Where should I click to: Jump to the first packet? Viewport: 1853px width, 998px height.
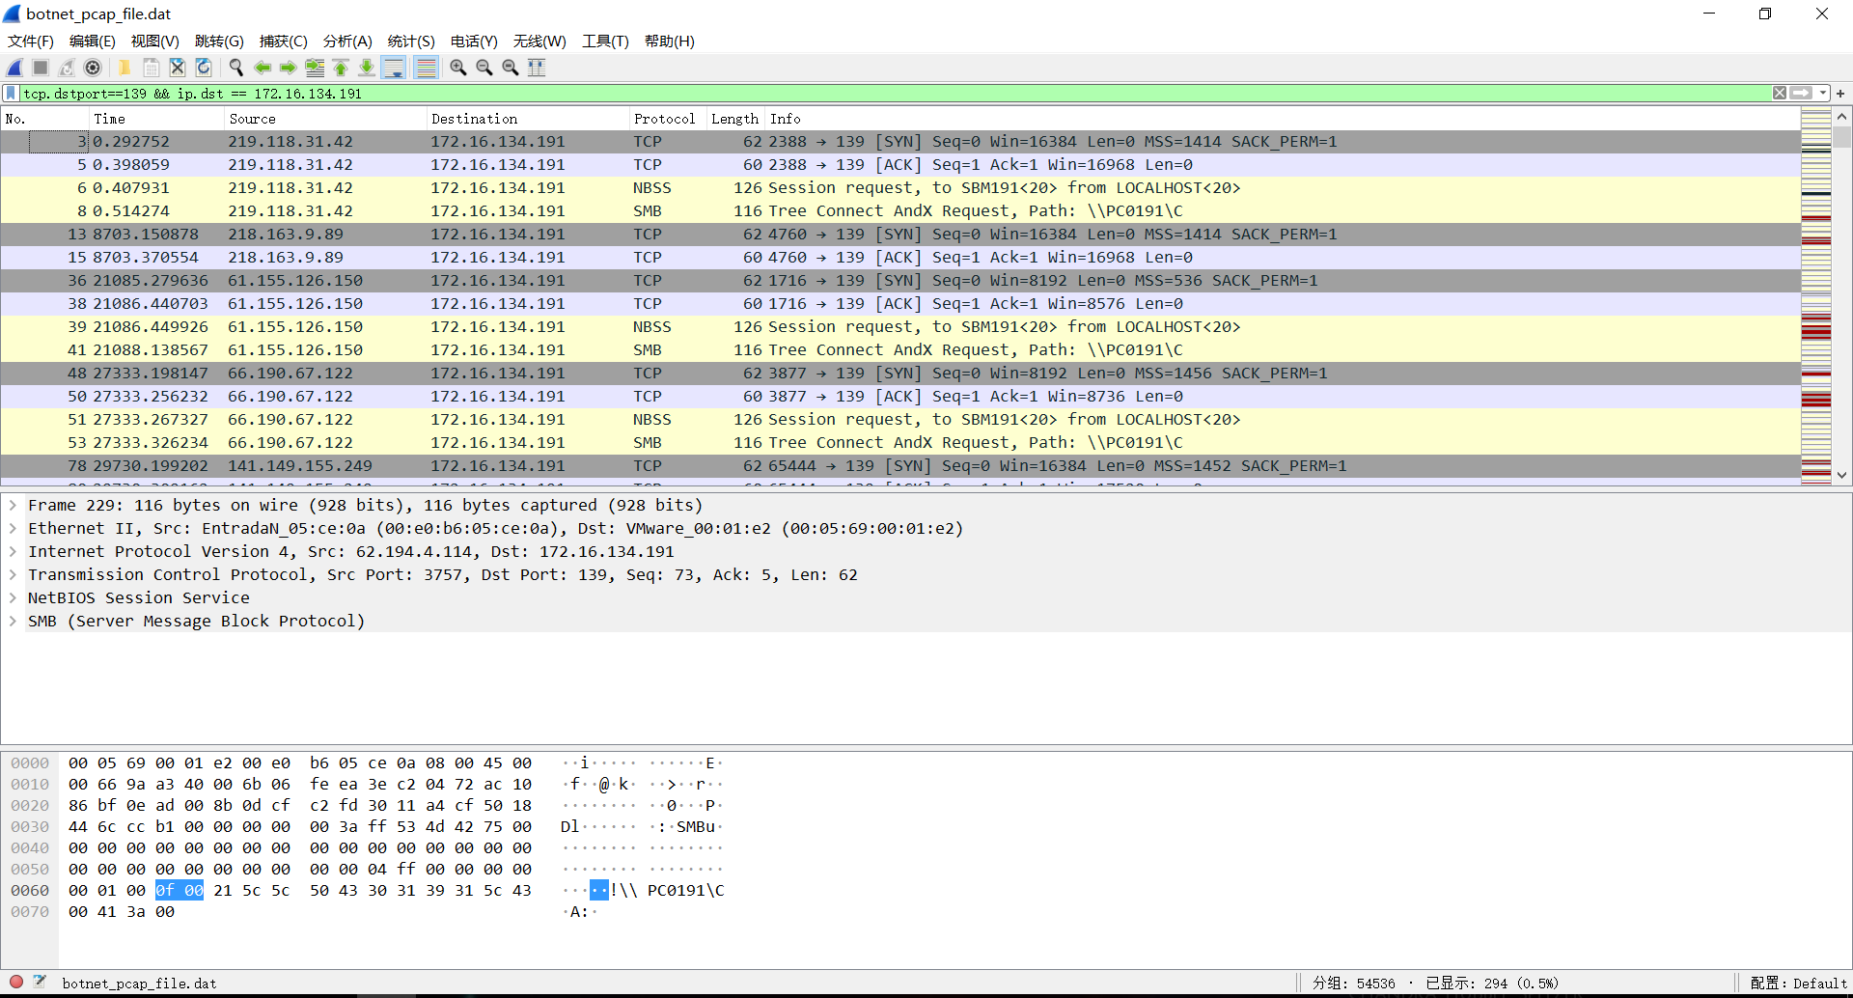tap(341, 68)
